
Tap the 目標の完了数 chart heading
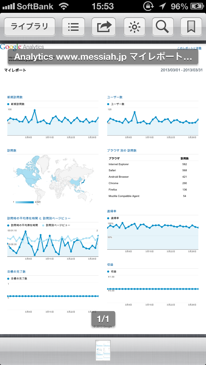coord(16,272)
